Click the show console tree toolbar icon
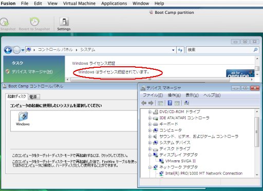The height and width of the screenshot is (191, 263). (x=160, y=103)
